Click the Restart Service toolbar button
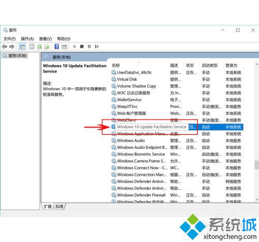 coord(97,47)
